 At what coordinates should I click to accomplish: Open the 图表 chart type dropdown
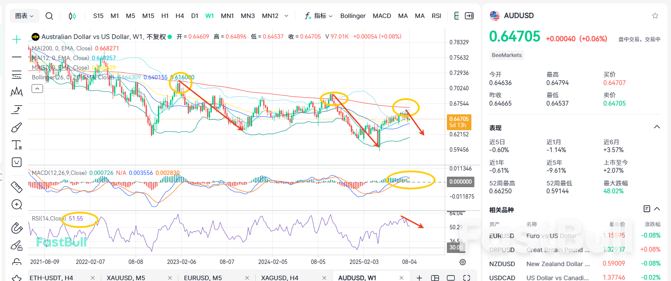24,15
